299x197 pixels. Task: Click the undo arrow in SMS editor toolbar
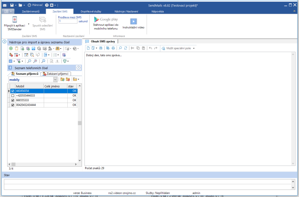150,48
